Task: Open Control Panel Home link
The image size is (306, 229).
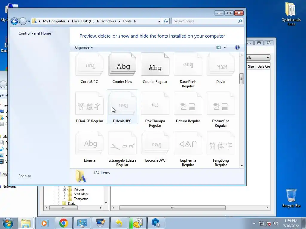Action: 35,33
